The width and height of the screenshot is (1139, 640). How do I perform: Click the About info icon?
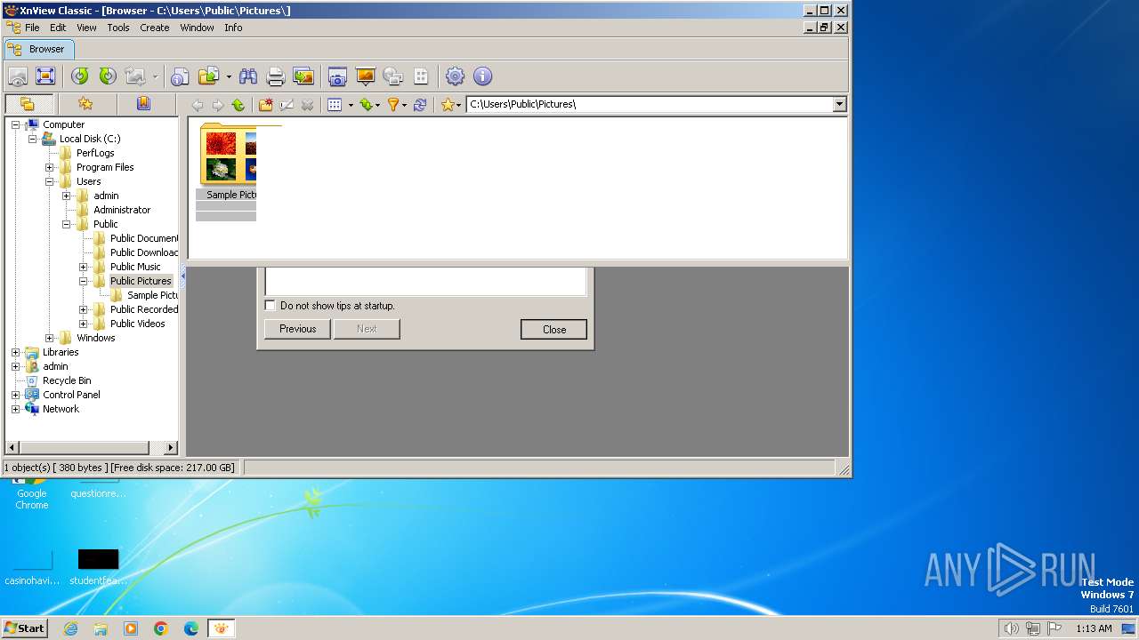482,76
